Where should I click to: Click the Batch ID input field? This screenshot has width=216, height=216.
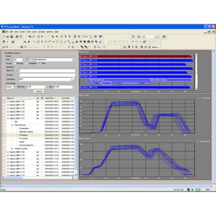point(47,70)
